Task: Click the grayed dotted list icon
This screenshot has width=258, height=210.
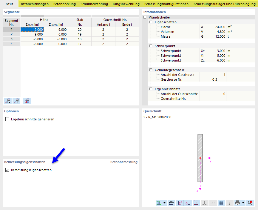Action: pos(230,203)
